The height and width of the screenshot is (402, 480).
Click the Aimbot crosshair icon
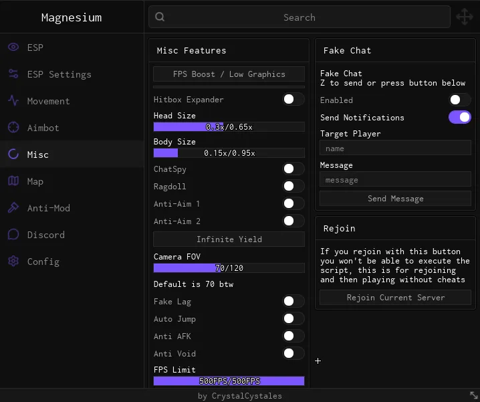tap(13, 128)
